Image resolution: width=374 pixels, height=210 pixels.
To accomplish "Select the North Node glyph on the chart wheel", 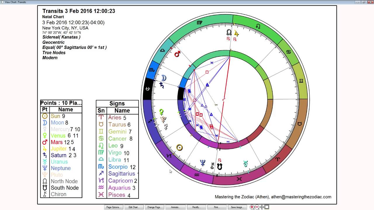I will [x=229, y=32].
